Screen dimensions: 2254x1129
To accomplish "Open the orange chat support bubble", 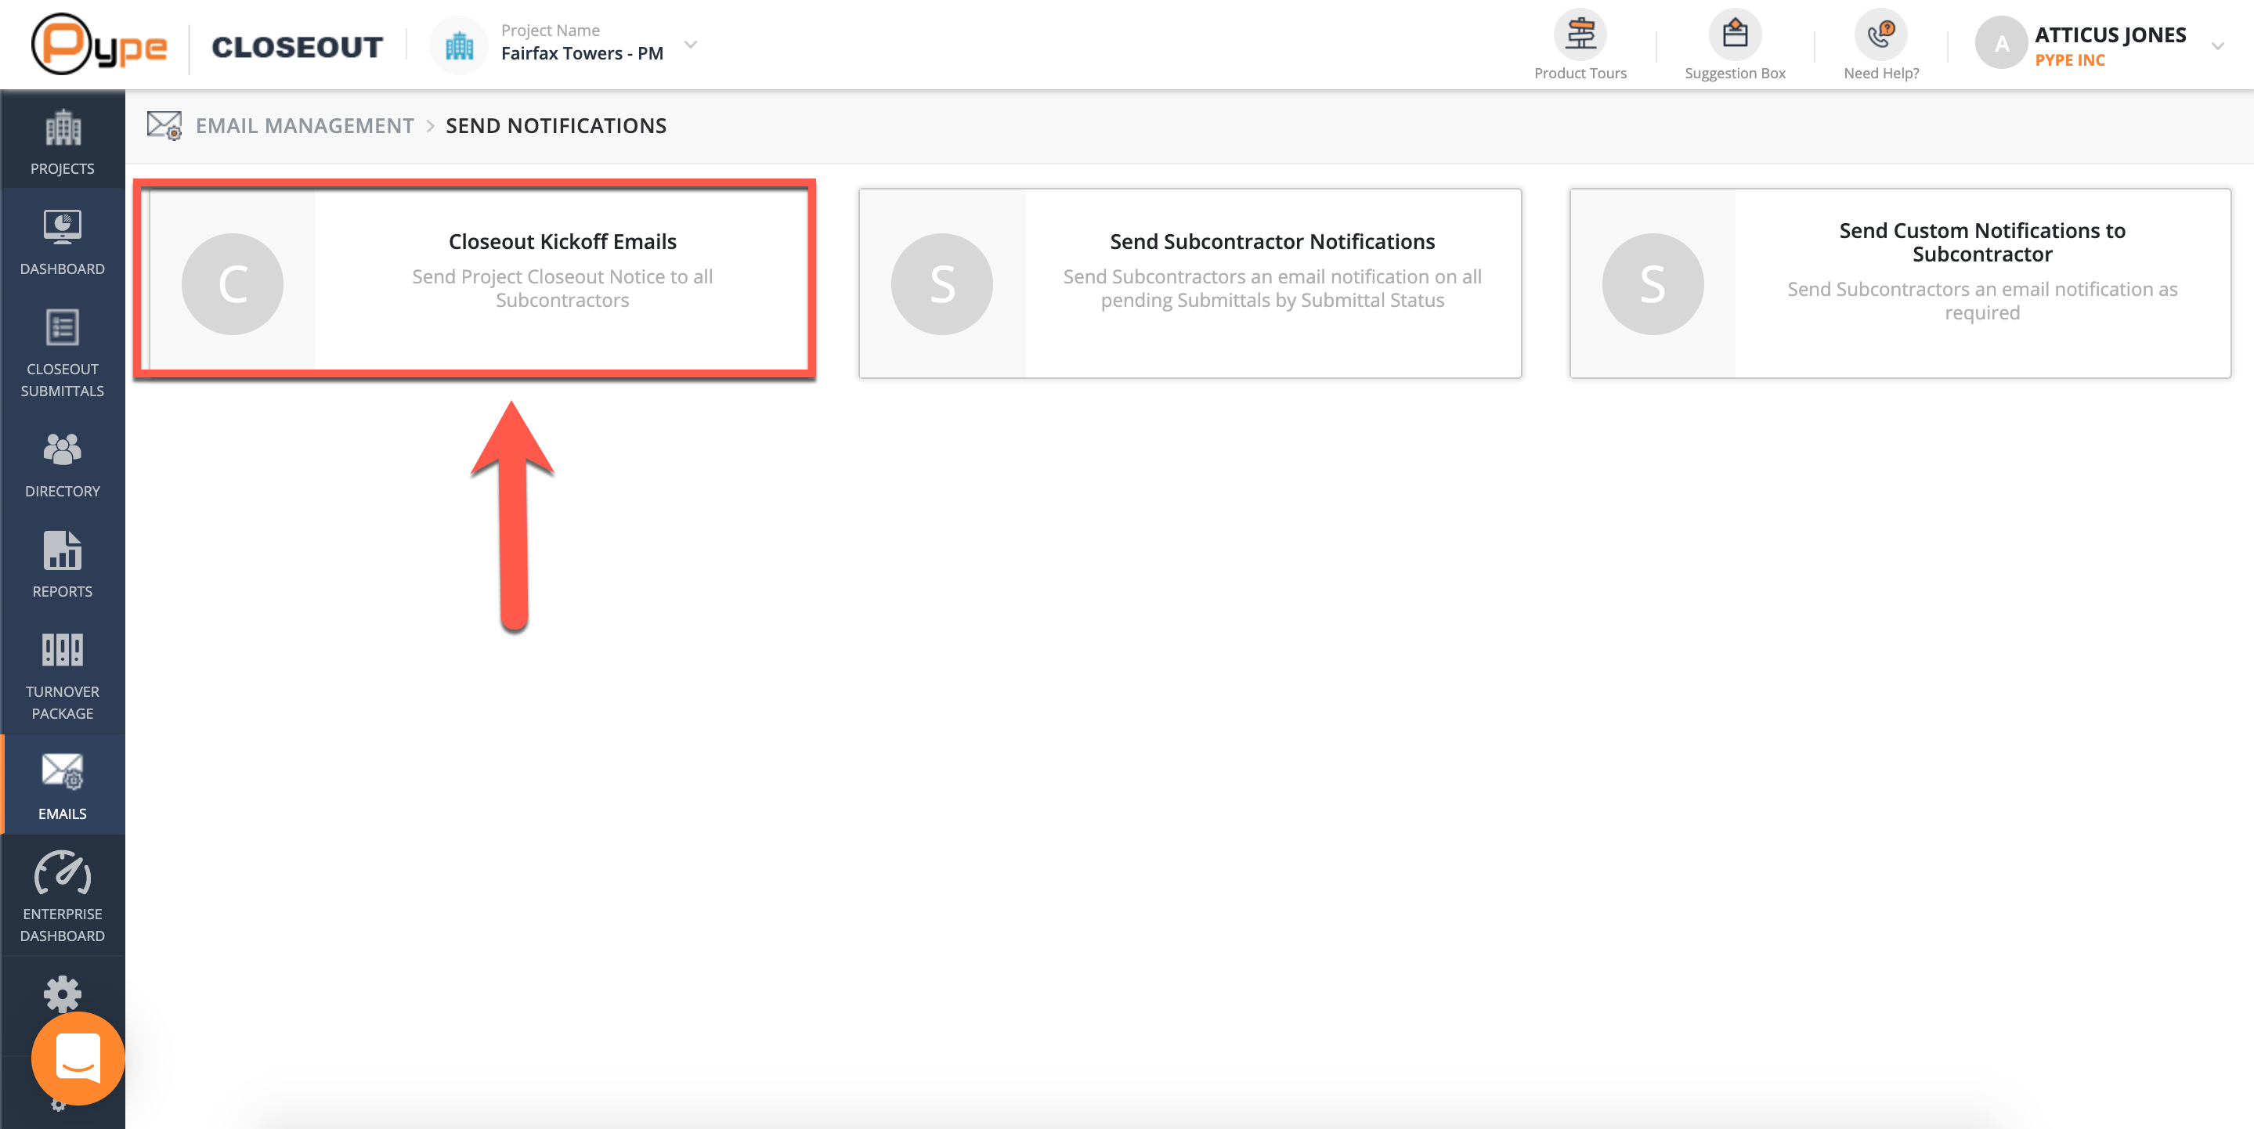I will click(x=78, y=1057).
